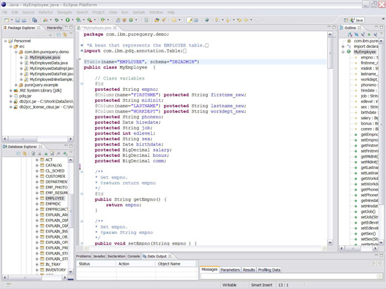Viewport: 386px width, 289px height.
Task: Select the pdq.jar entry
Action: tap(25, 96)
